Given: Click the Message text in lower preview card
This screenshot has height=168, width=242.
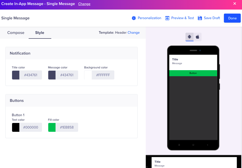Looking at the screenshot, I should click(159, 166).
